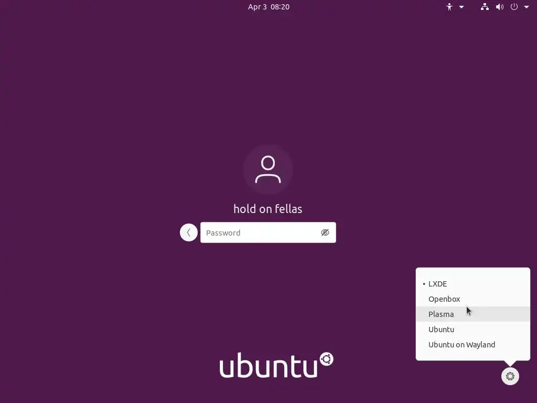Click the power icon in top bar
Screen dimensions: 537x403
point(514,7)
